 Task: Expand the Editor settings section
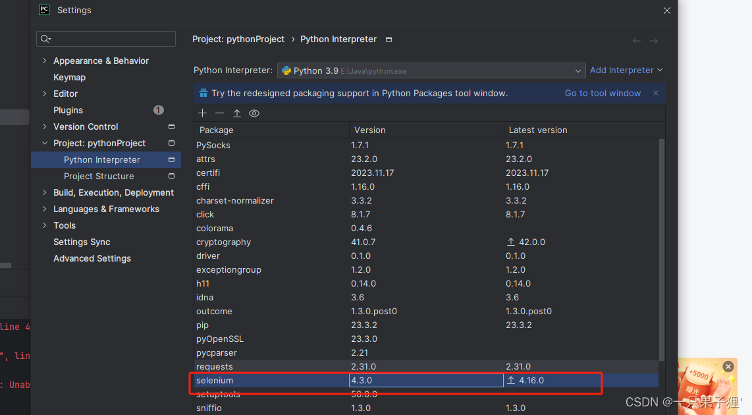tap(45, 94)
